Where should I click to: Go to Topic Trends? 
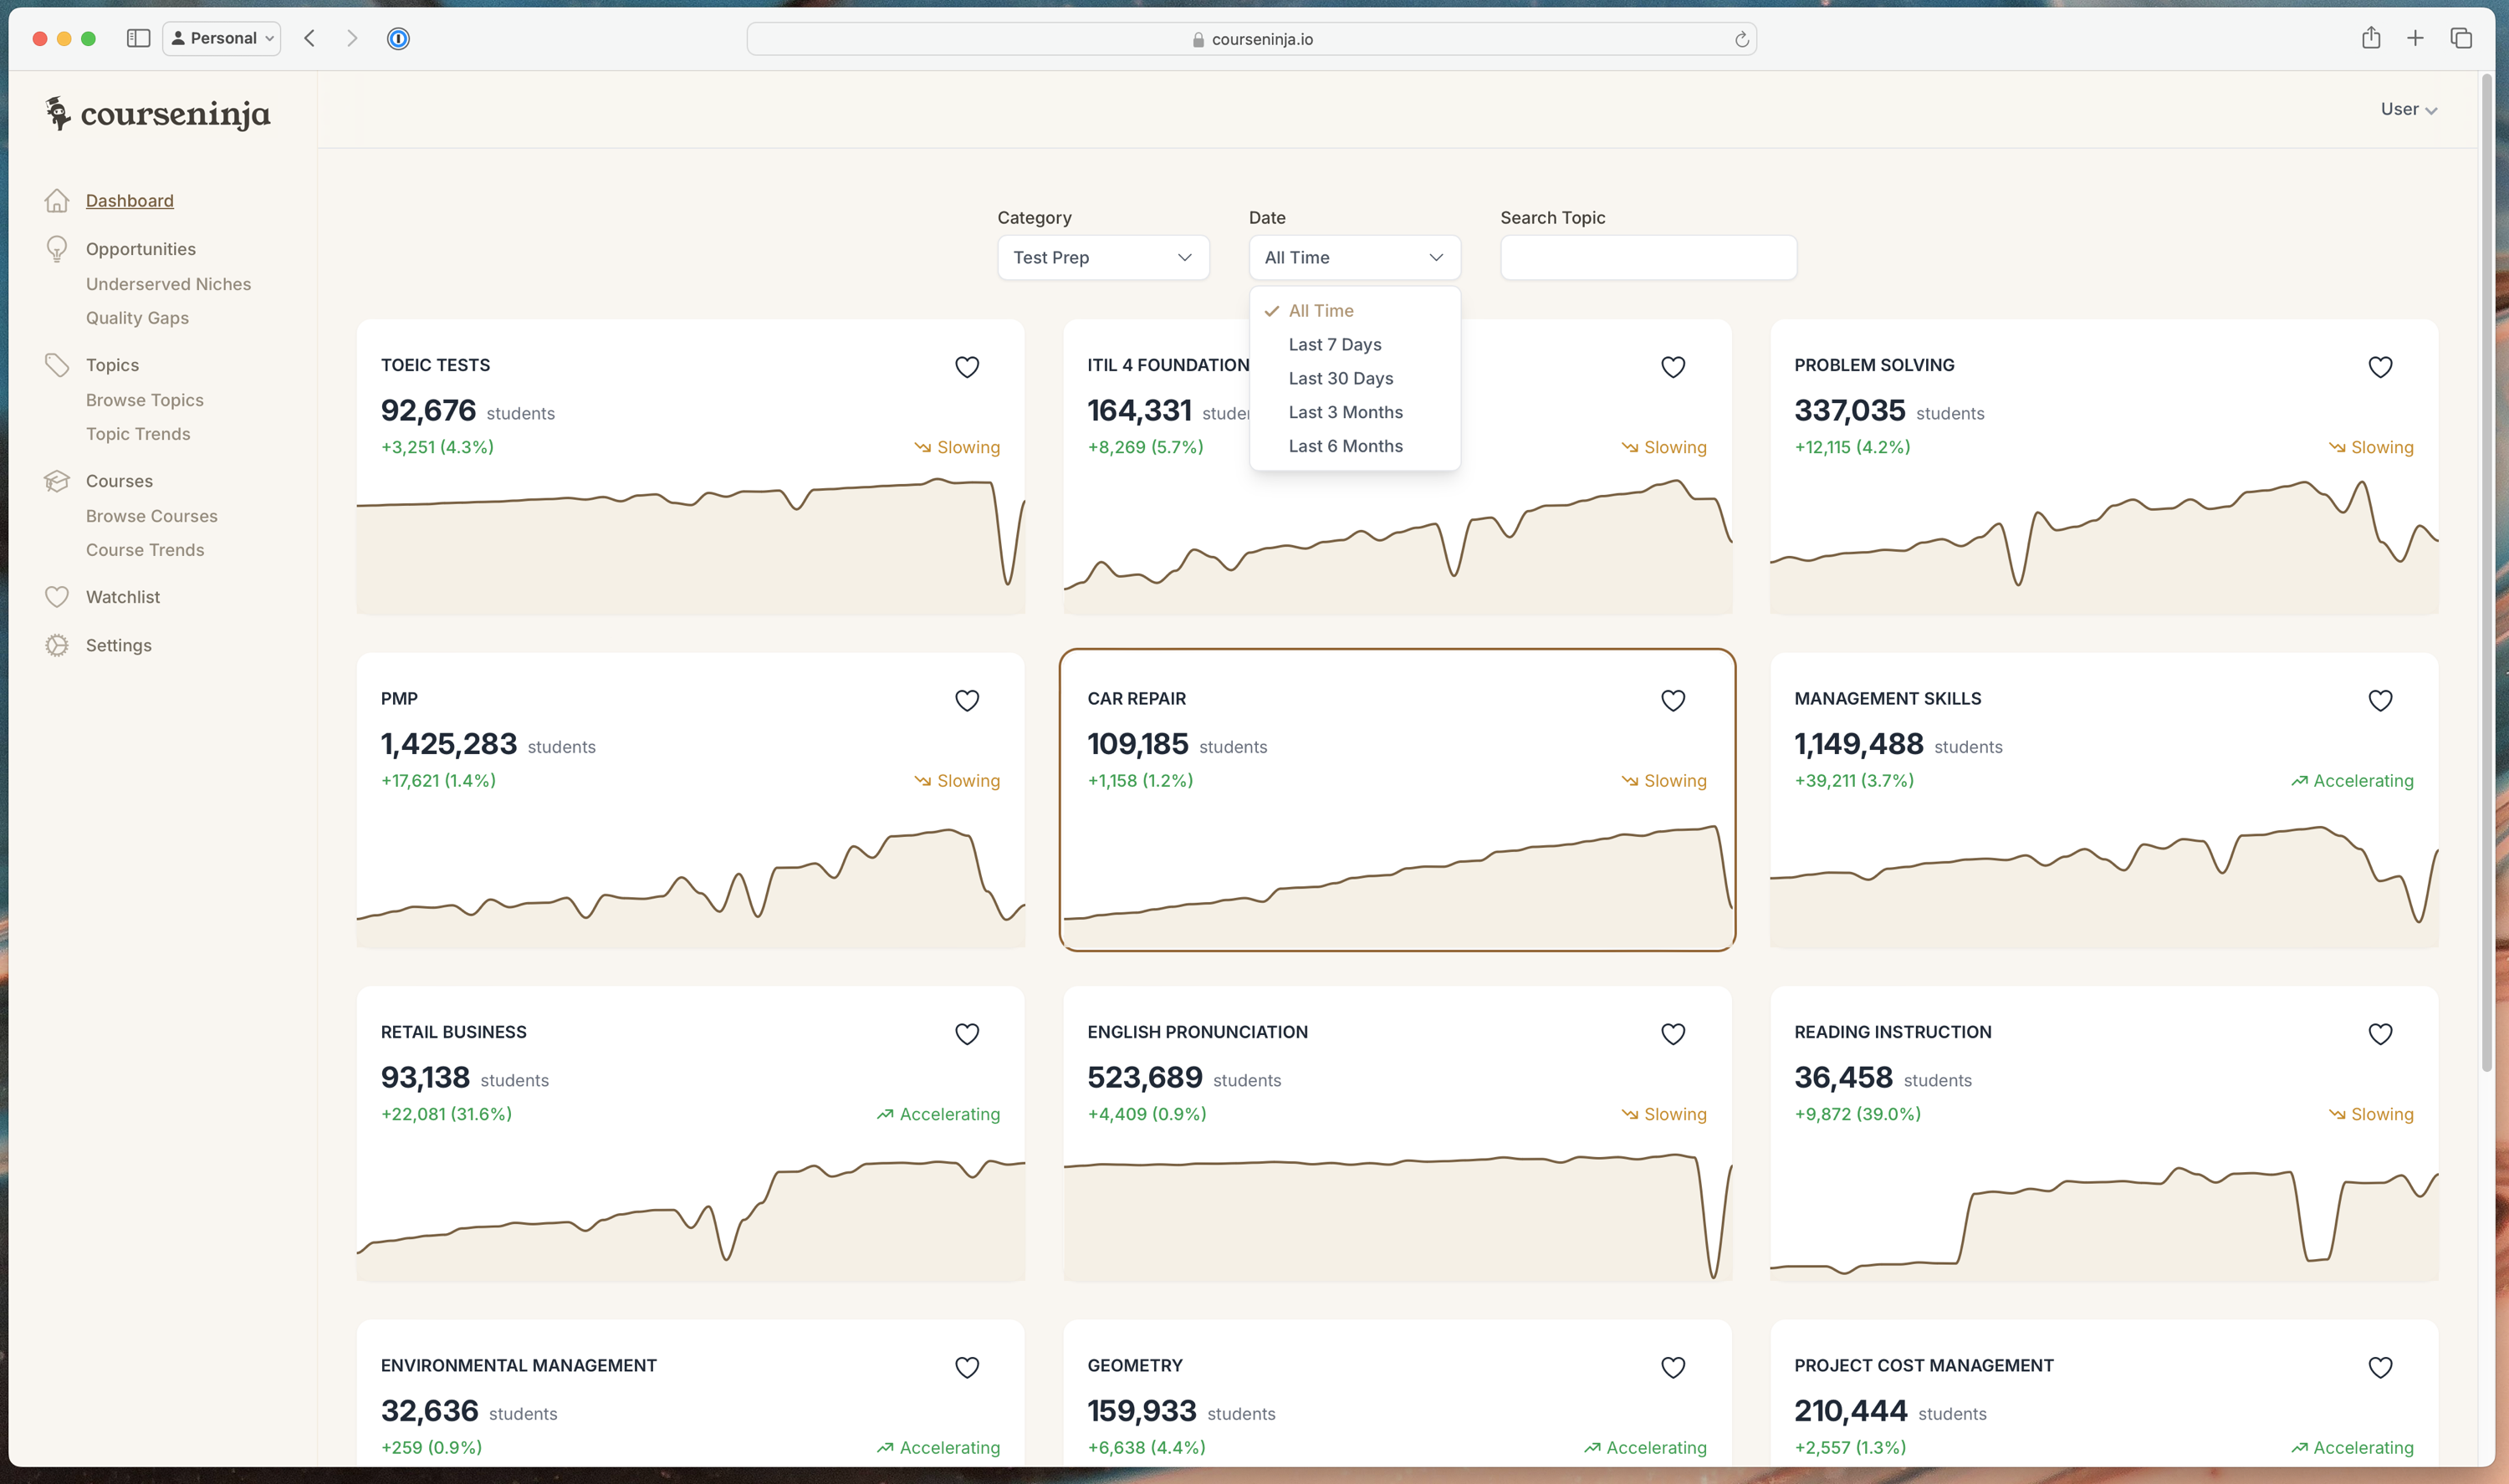138,434
